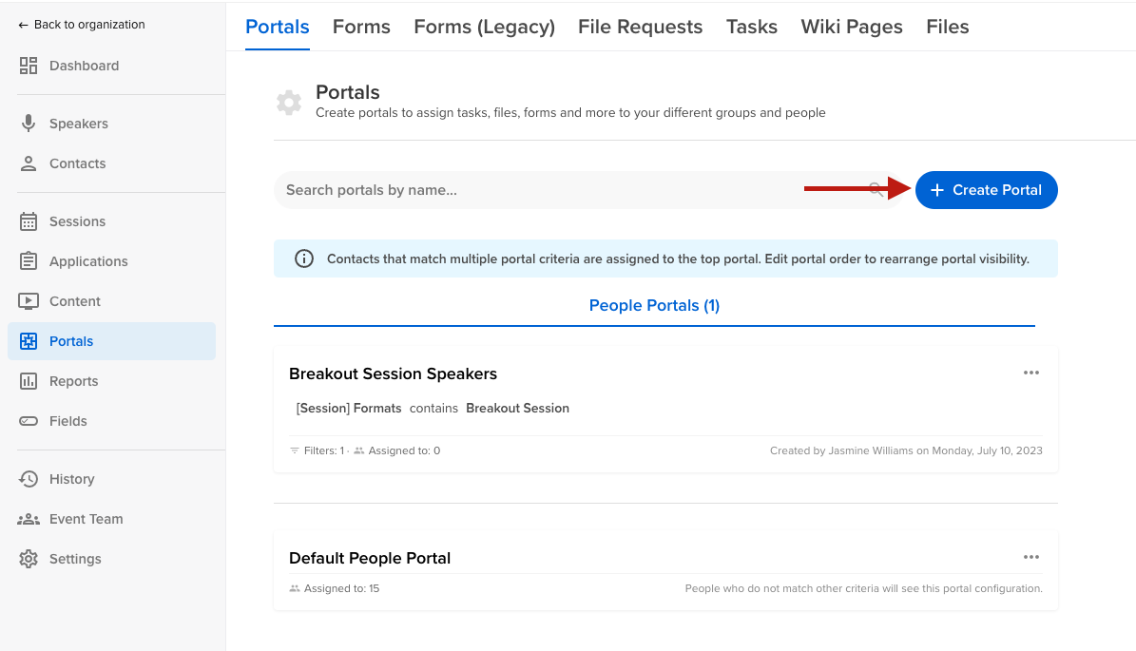Click the History clock icon
Image resolution: width=1136 pixels, height=651 pixels.
[x=29, y=479]
